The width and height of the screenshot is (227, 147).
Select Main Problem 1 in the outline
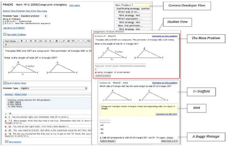[x=133, y=5]
